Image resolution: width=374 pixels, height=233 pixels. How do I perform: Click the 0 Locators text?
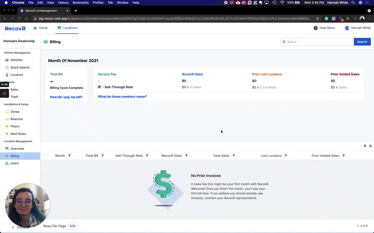[268, 87]
